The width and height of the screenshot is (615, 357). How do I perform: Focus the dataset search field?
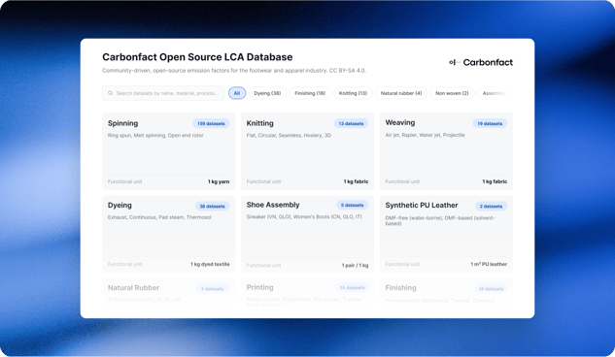pyautogui.click(x=163, y=93)
